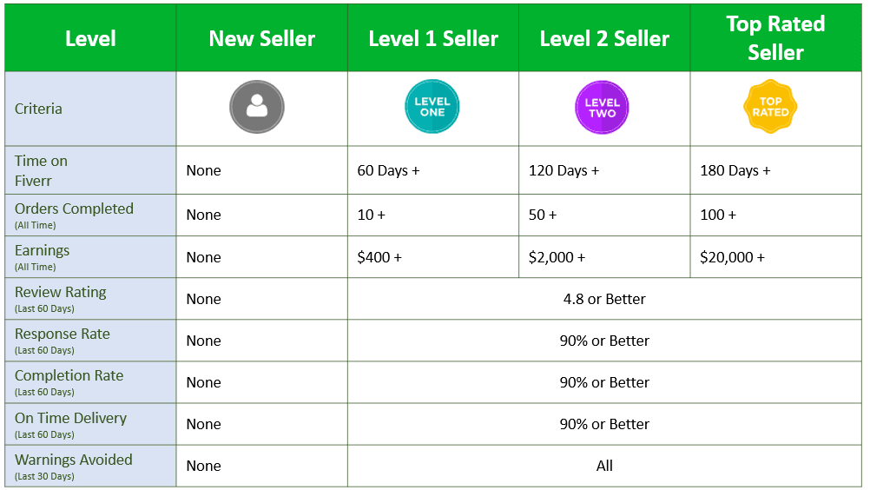Click the yellow Top Rated badge
870x490 pixels.
[770, 108]
